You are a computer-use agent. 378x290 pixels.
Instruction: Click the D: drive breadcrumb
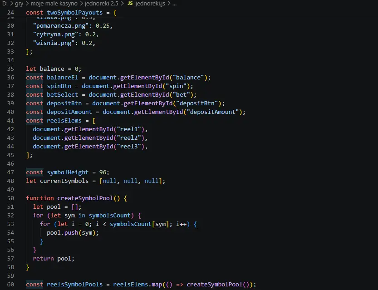5,4
